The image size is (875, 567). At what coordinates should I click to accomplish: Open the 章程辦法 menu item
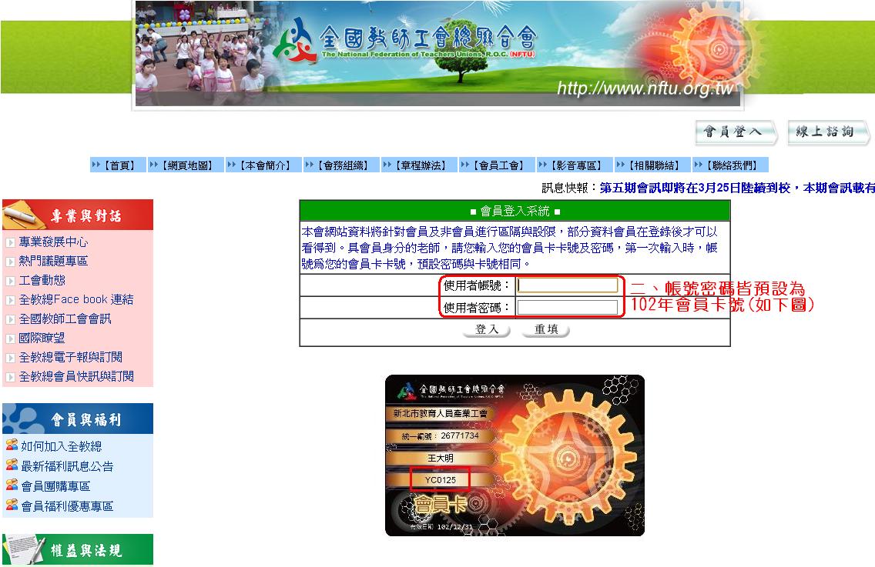[419, 165]
